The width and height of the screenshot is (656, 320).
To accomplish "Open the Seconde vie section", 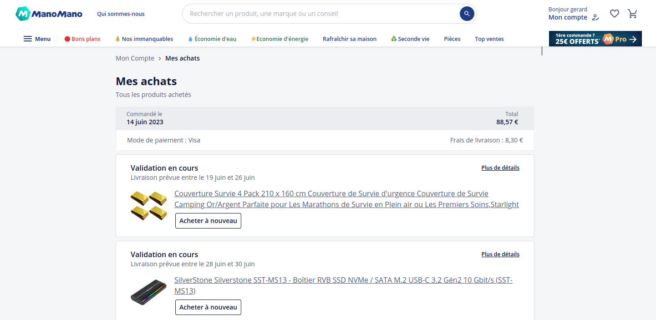I will tap(410, 39).
